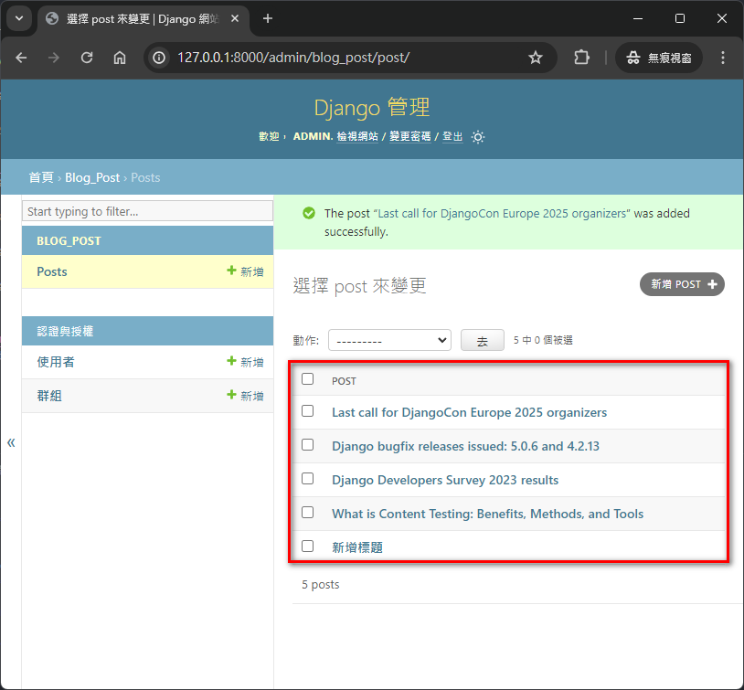This screenshot has width=744, height=690.
Task: Click the 5 posts count text
Action: click(x=320, y=585)
